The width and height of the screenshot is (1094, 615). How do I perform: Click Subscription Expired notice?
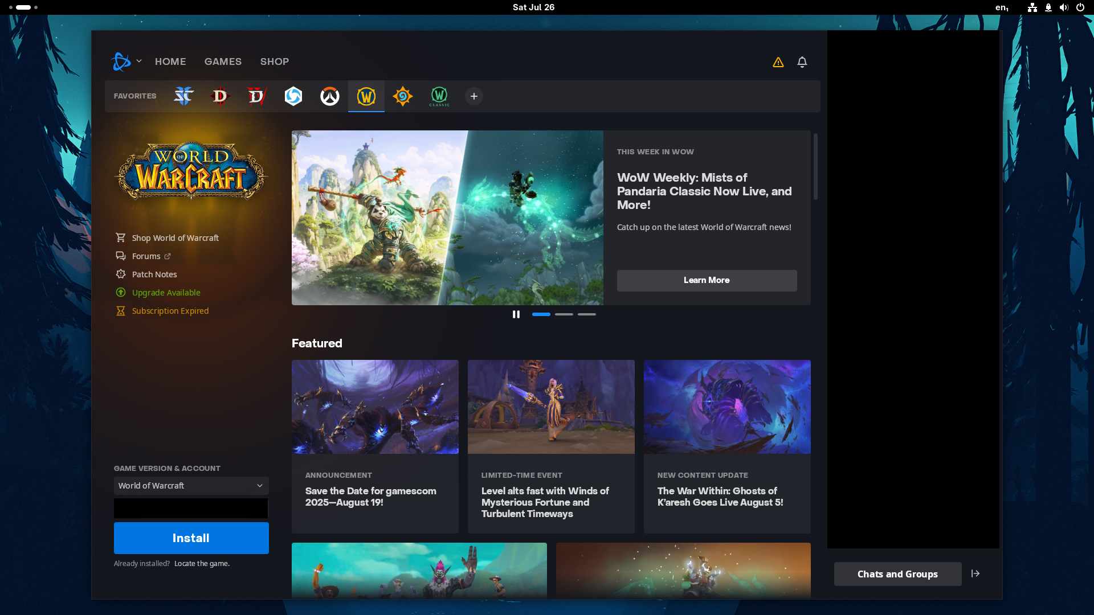coord(170,311)
